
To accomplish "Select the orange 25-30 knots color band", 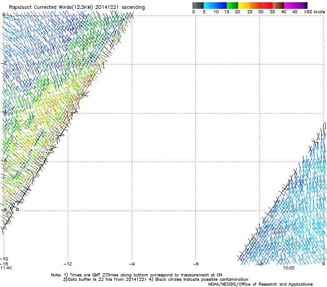I will 255,5.
